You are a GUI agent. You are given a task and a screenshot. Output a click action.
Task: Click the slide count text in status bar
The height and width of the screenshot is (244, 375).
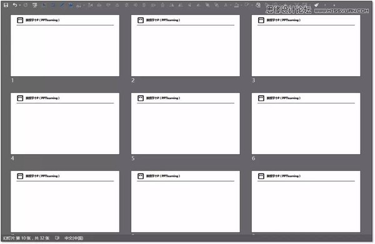click(x=26, y=238)
